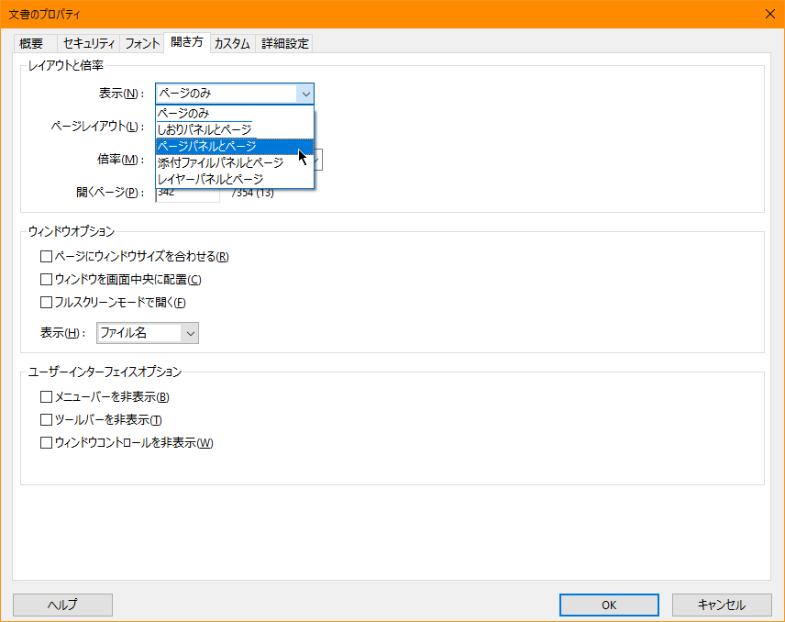The image size is (785, 622).
Task: Check メニューバーを非表示
Action: (x=46, y=396)
